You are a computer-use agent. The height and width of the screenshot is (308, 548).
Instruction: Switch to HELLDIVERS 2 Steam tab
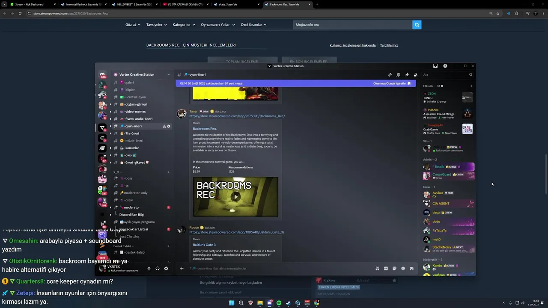click(x=134, y=4)
